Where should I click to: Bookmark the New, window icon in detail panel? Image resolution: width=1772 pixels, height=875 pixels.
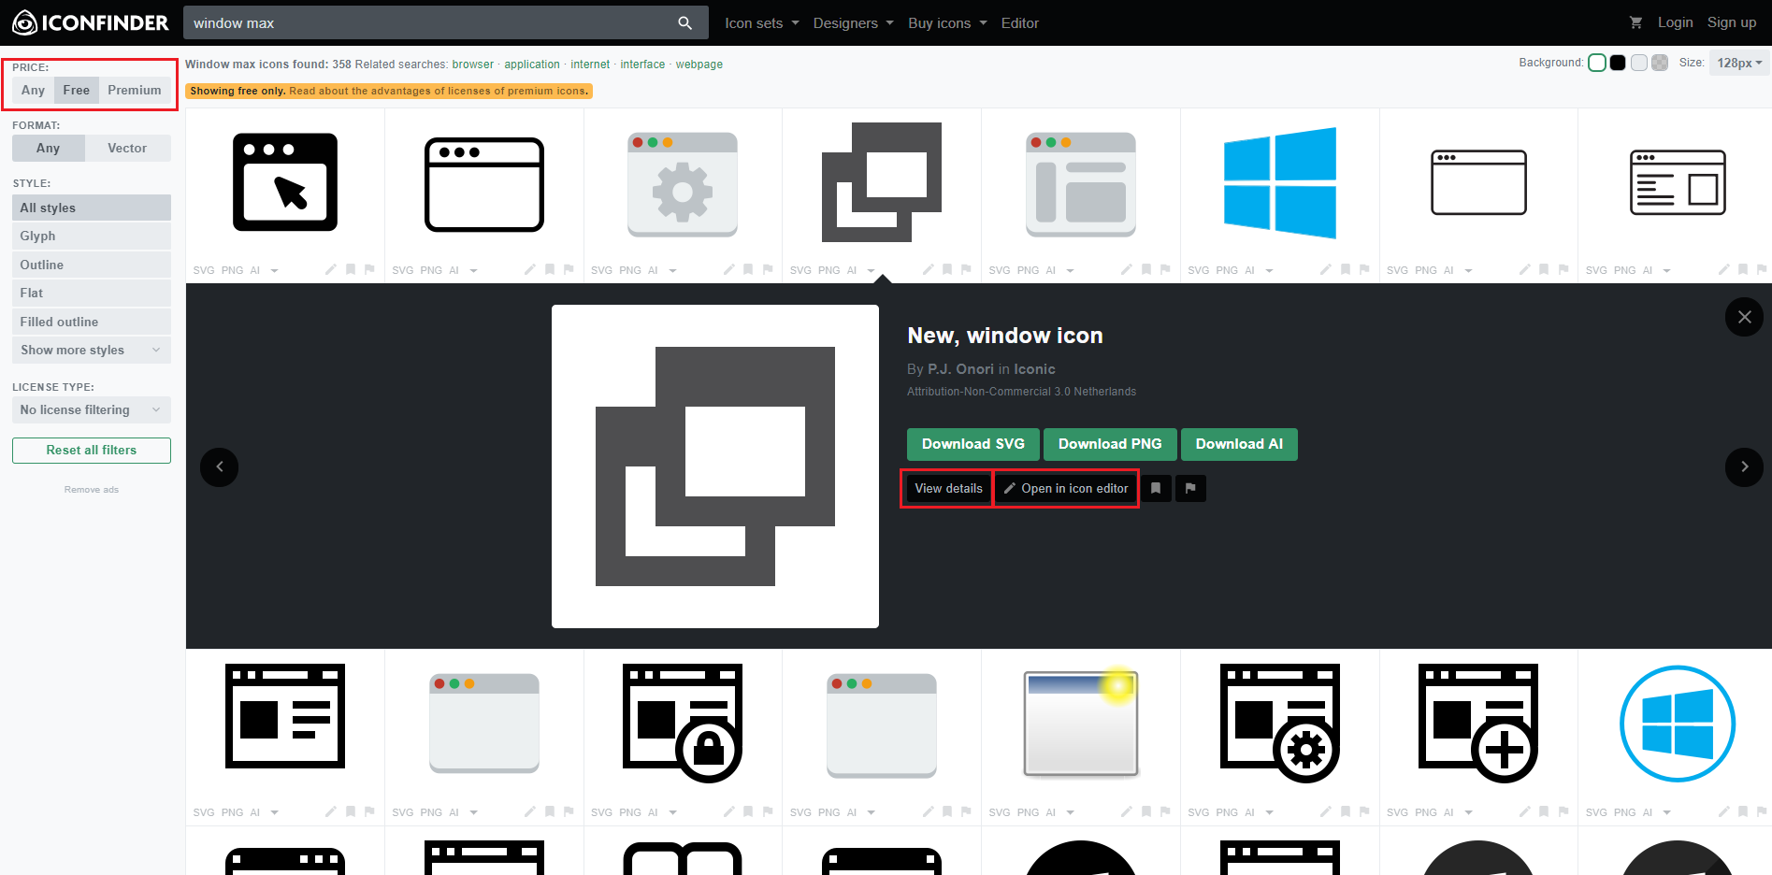tap(1156, 488)
